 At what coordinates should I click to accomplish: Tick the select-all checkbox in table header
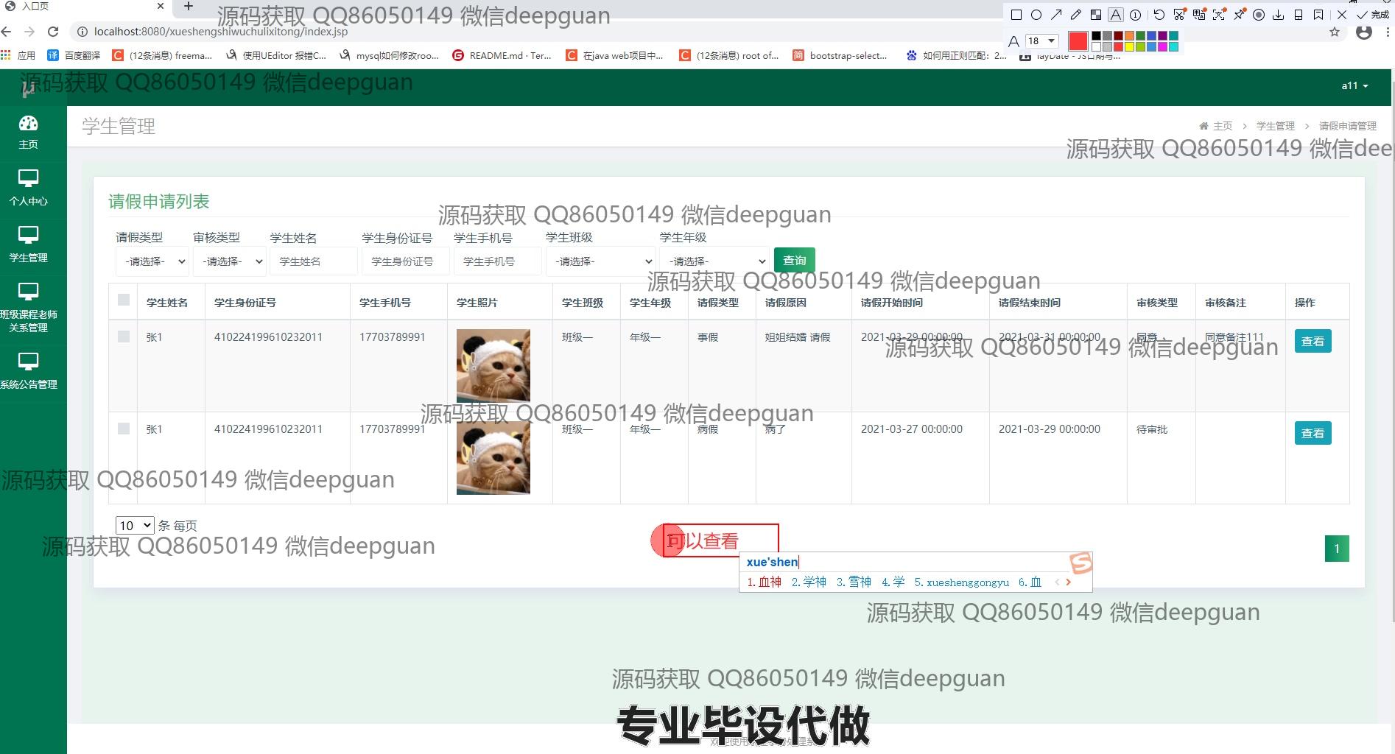124,300
